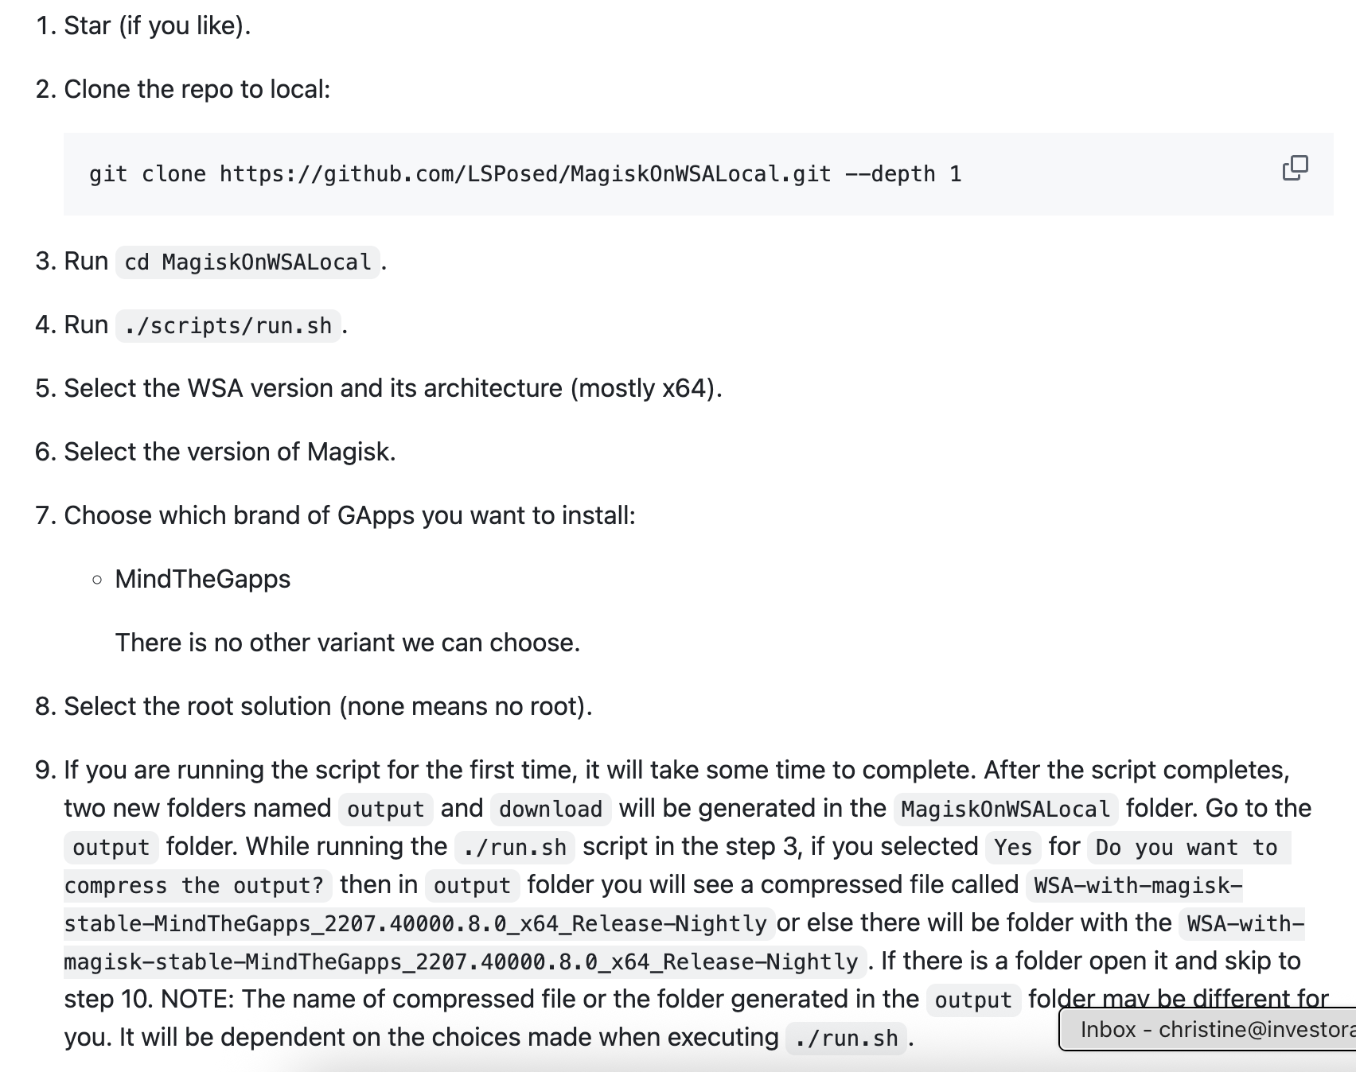Click the 'MindTheGapps' bullet item
The image size is (1356, 1072).
click(x=202, y=579)
